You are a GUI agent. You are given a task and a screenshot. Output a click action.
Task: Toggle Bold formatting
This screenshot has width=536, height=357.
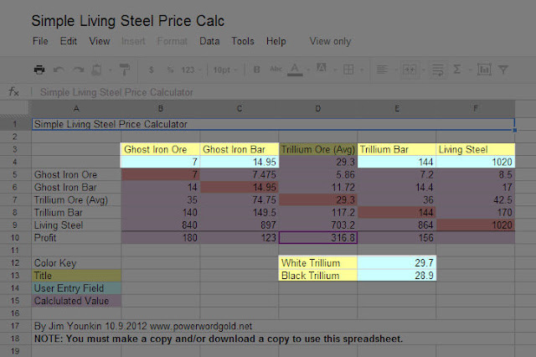coord(257,70)
